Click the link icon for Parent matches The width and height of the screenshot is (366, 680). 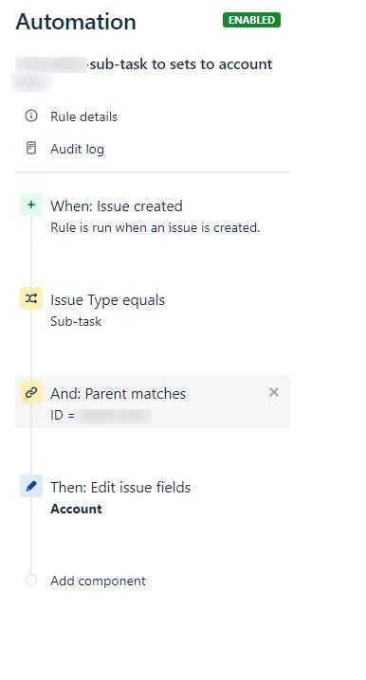31,392
